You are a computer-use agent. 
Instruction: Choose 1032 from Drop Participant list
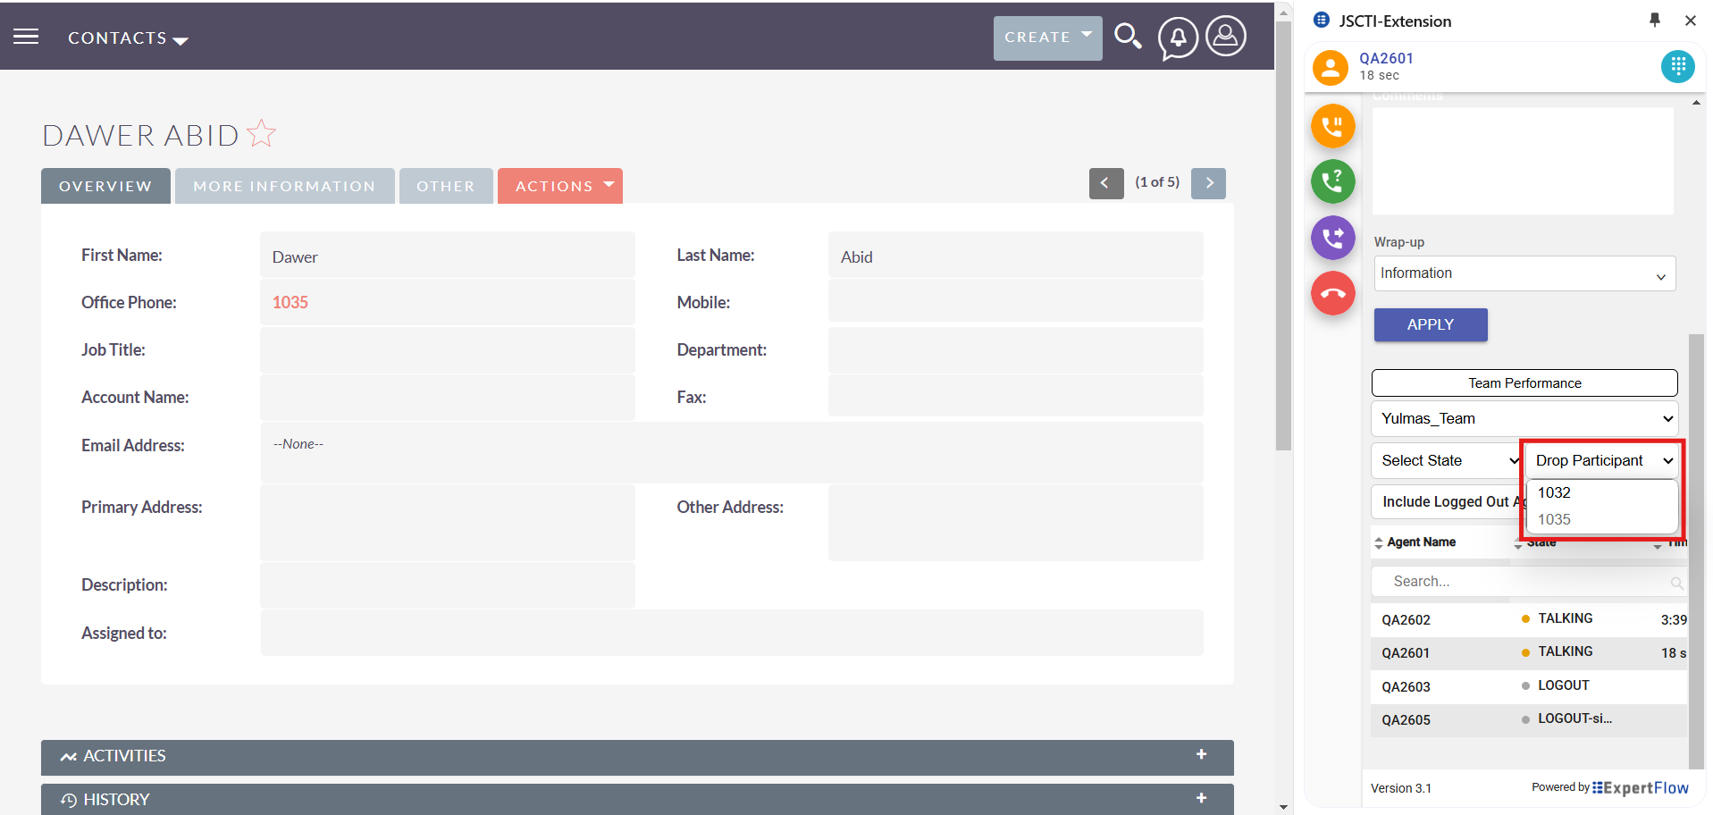[1554, 492]
